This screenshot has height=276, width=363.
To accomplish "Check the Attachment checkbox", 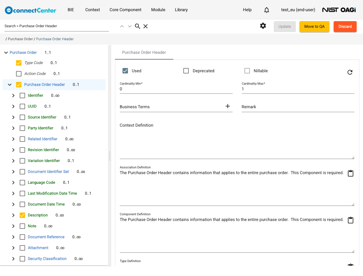I will tap(22, 248).
